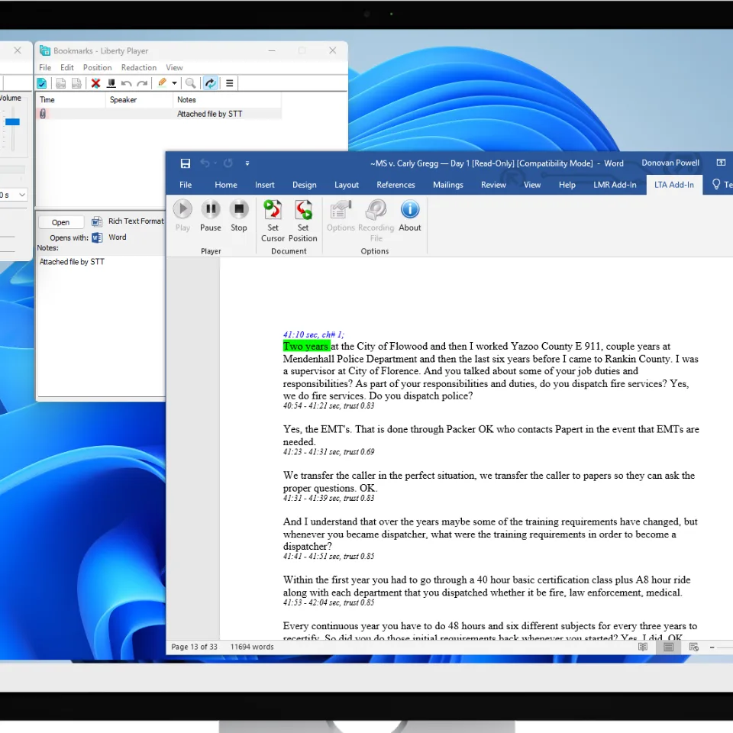Screen dimensions: 733x733
Task: Switch to the Insert ribbon tab
Action: click(265, 185)
